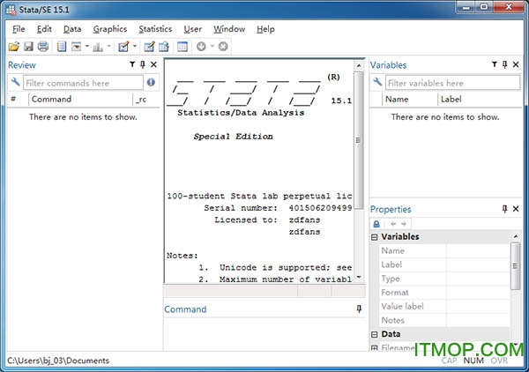Viewport: 529px width, 372px height.
Task: Click the Save disk toolbar icon
Action: click(28, 46)
